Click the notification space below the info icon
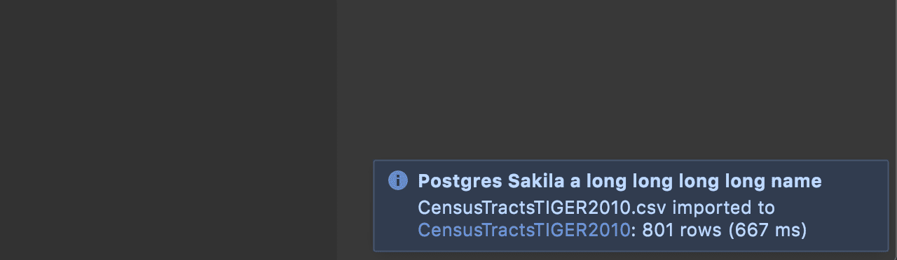Image resolution: width=897 pixels, height=260 pixels. pyautogui.click(x=398, y=219)
